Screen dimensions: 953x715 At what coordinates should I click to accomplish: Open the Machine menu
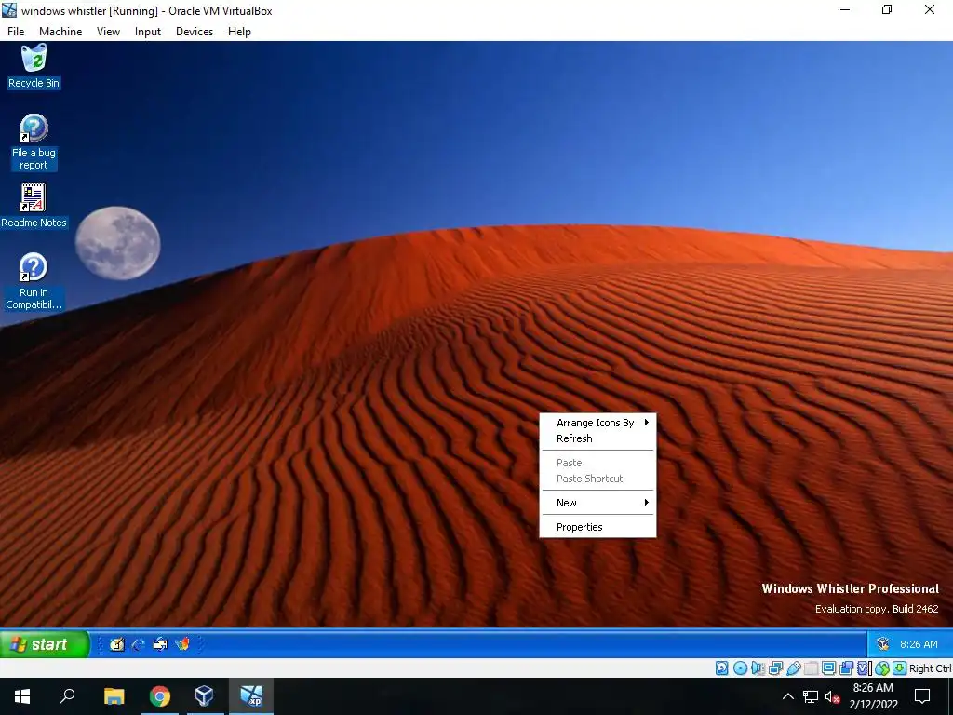[x=60, y=32]
